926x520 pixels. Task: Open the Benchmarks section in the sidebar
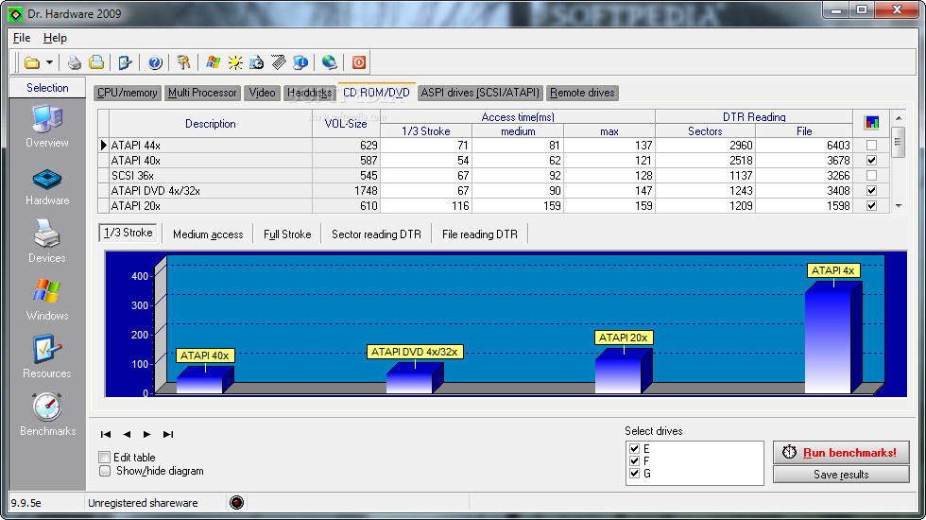47,415
